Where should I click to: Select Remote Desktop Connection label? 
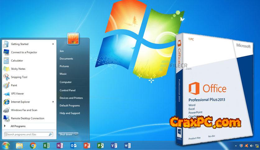tap(28, 118)
